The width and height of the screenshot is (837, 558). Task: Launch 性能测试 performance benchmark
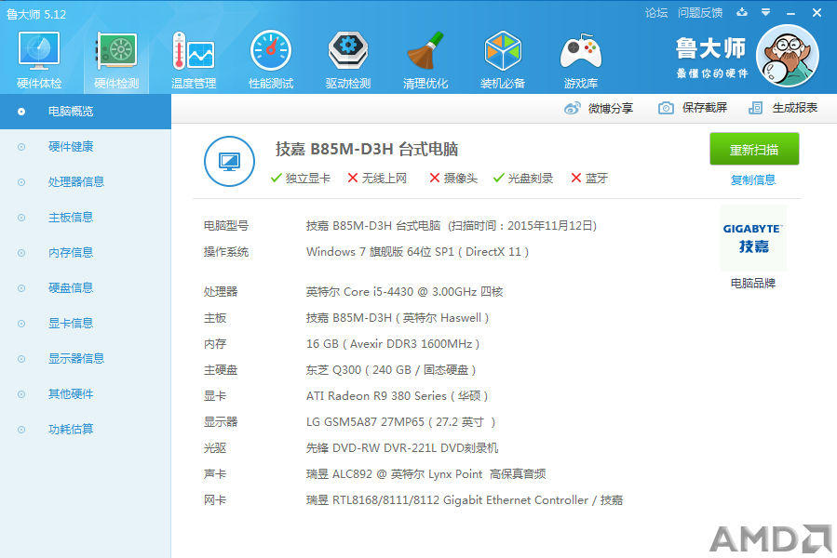point(271,60)
